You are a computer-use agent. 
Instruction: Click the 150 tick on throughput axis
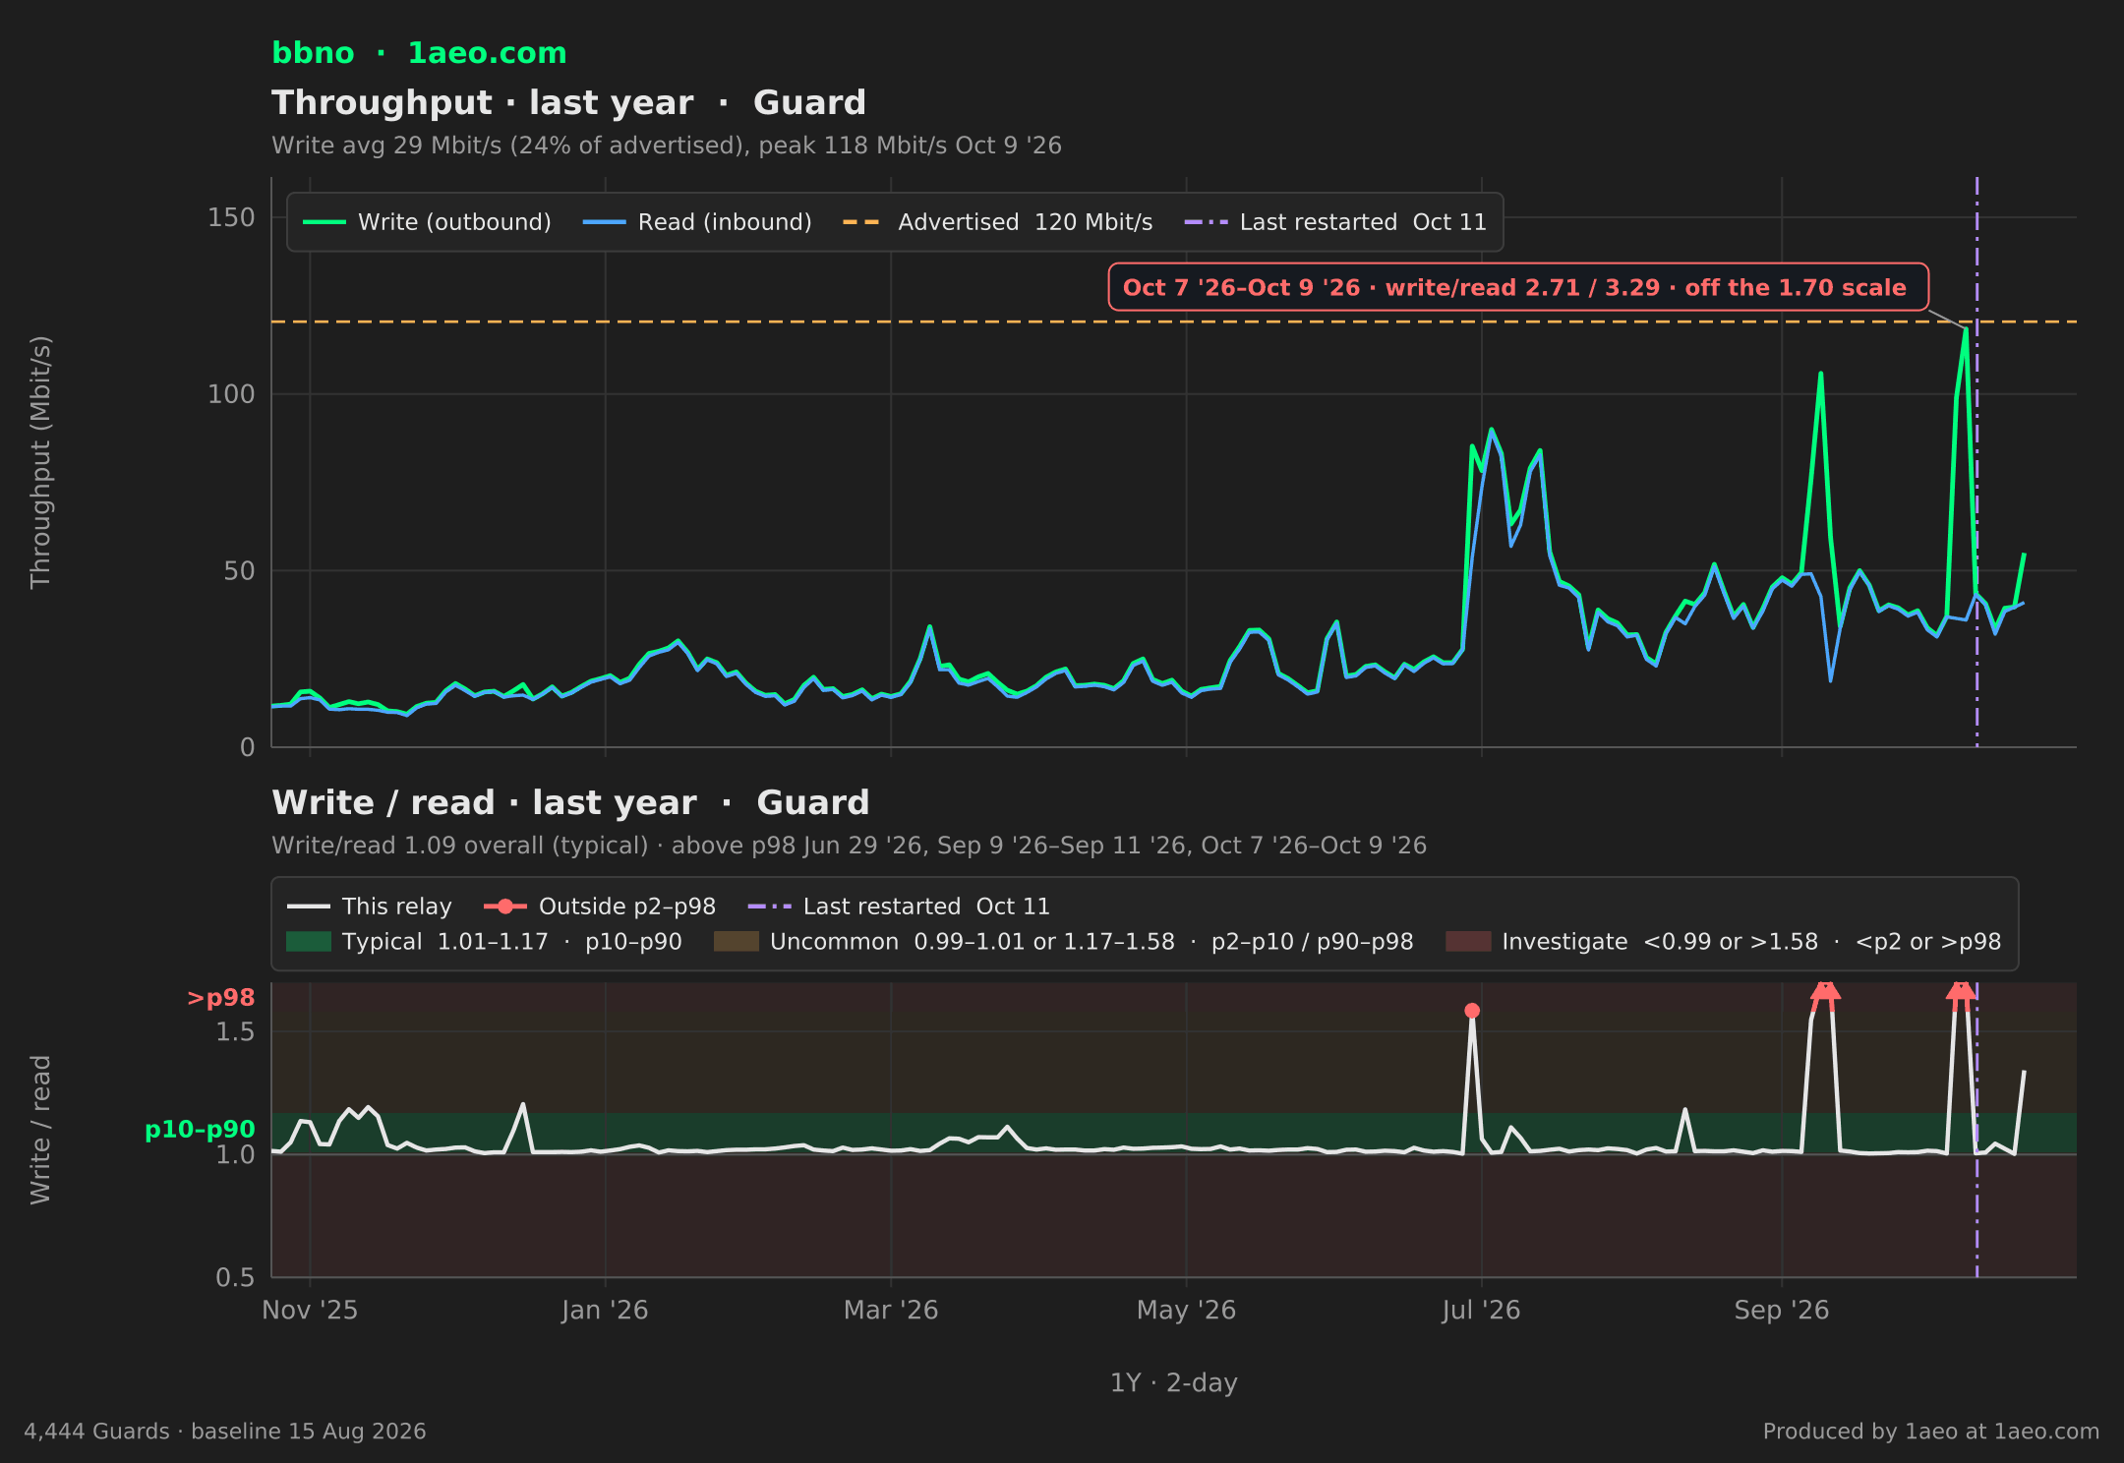click(x=231, y=217)
